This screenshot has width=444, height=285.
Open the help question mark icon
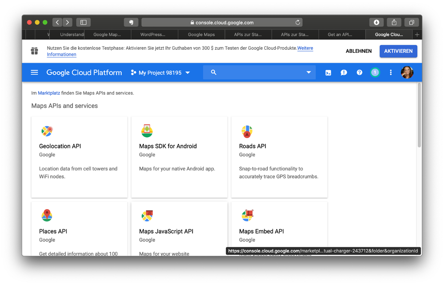coord(359,72)
